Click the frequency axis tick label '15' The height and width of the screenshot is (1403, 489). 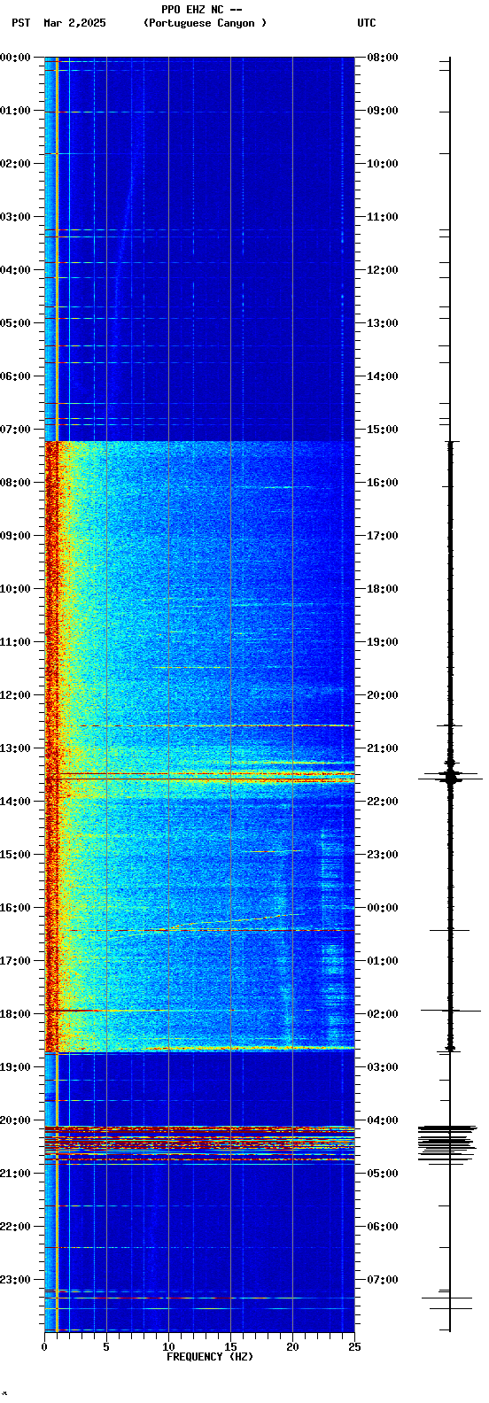pyautogui.click(x=230, y=1347)
